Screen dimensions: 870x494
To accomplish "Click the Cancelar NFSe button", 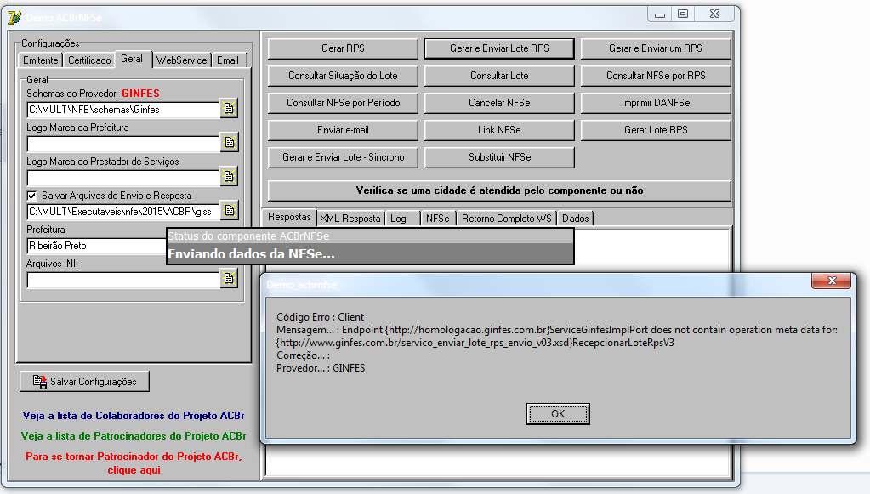I will pyautogui.click(x=499, y=103).
